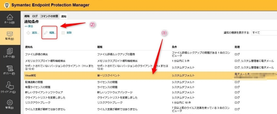Open the クライアント clients icon
277x114 pixels.
[10, 85]
